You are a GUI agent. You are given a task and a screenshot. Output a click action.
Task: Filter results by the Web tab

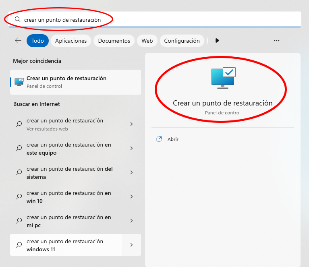147,41
